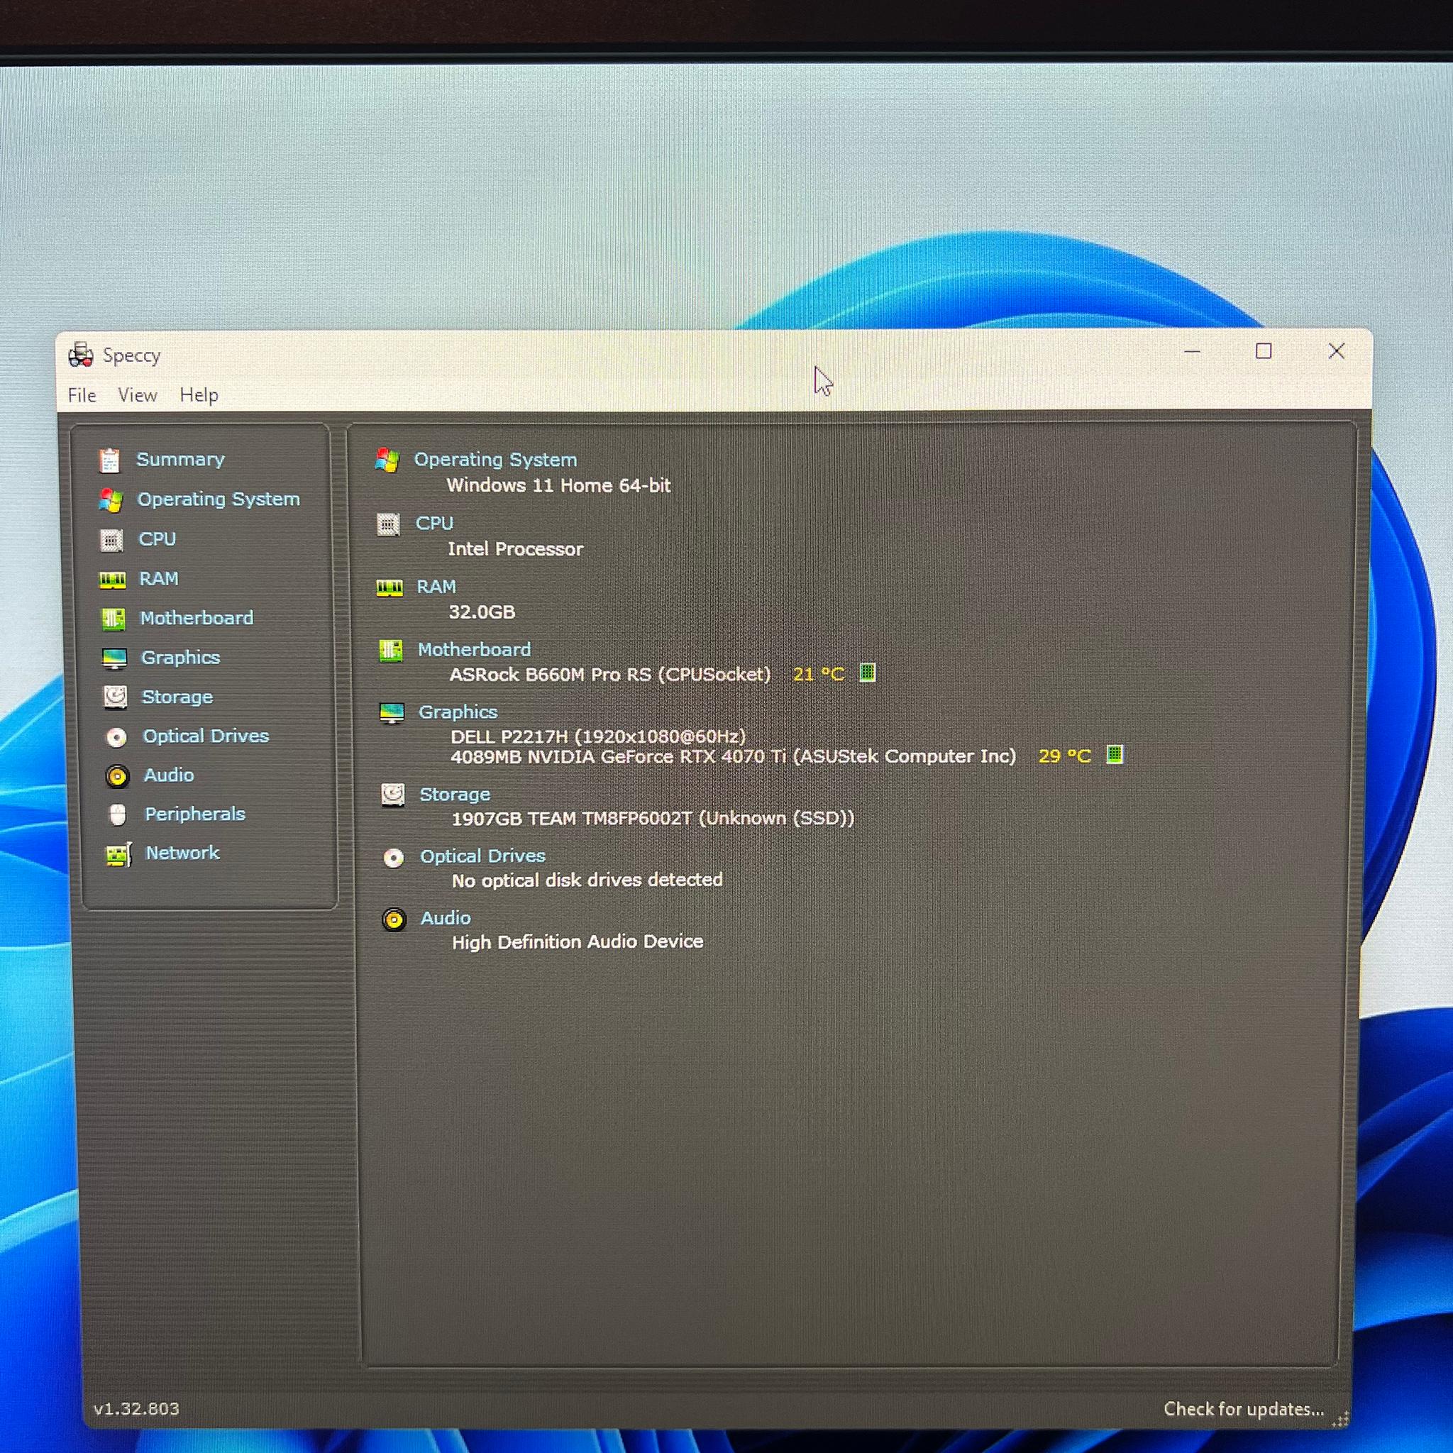Click the Graphics monitor icon in sidebar
Viewport: 1453px width, 1453px height.
[115, 658]
